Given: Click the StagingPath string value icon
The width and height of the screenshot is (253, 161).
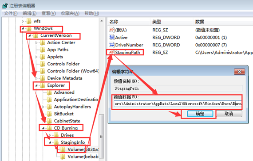Looking at the screenshot, I should 111,52.
